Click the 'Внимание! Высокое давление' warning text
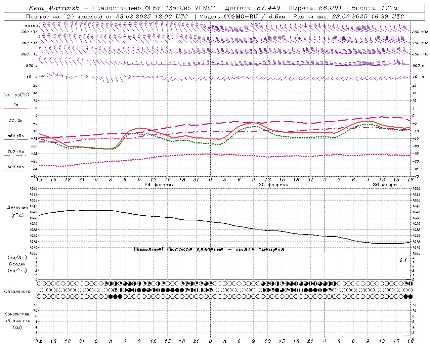Screen dimensions: 430x344 179,249
